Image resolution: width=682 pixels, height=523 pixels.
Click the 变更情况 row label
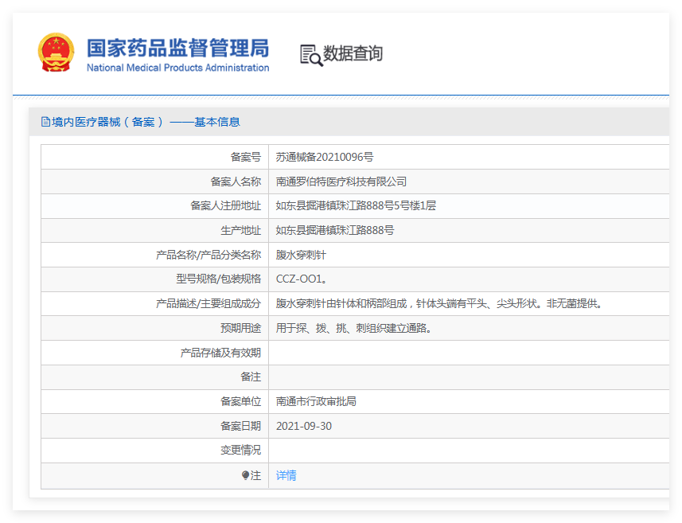coord(240,451)
